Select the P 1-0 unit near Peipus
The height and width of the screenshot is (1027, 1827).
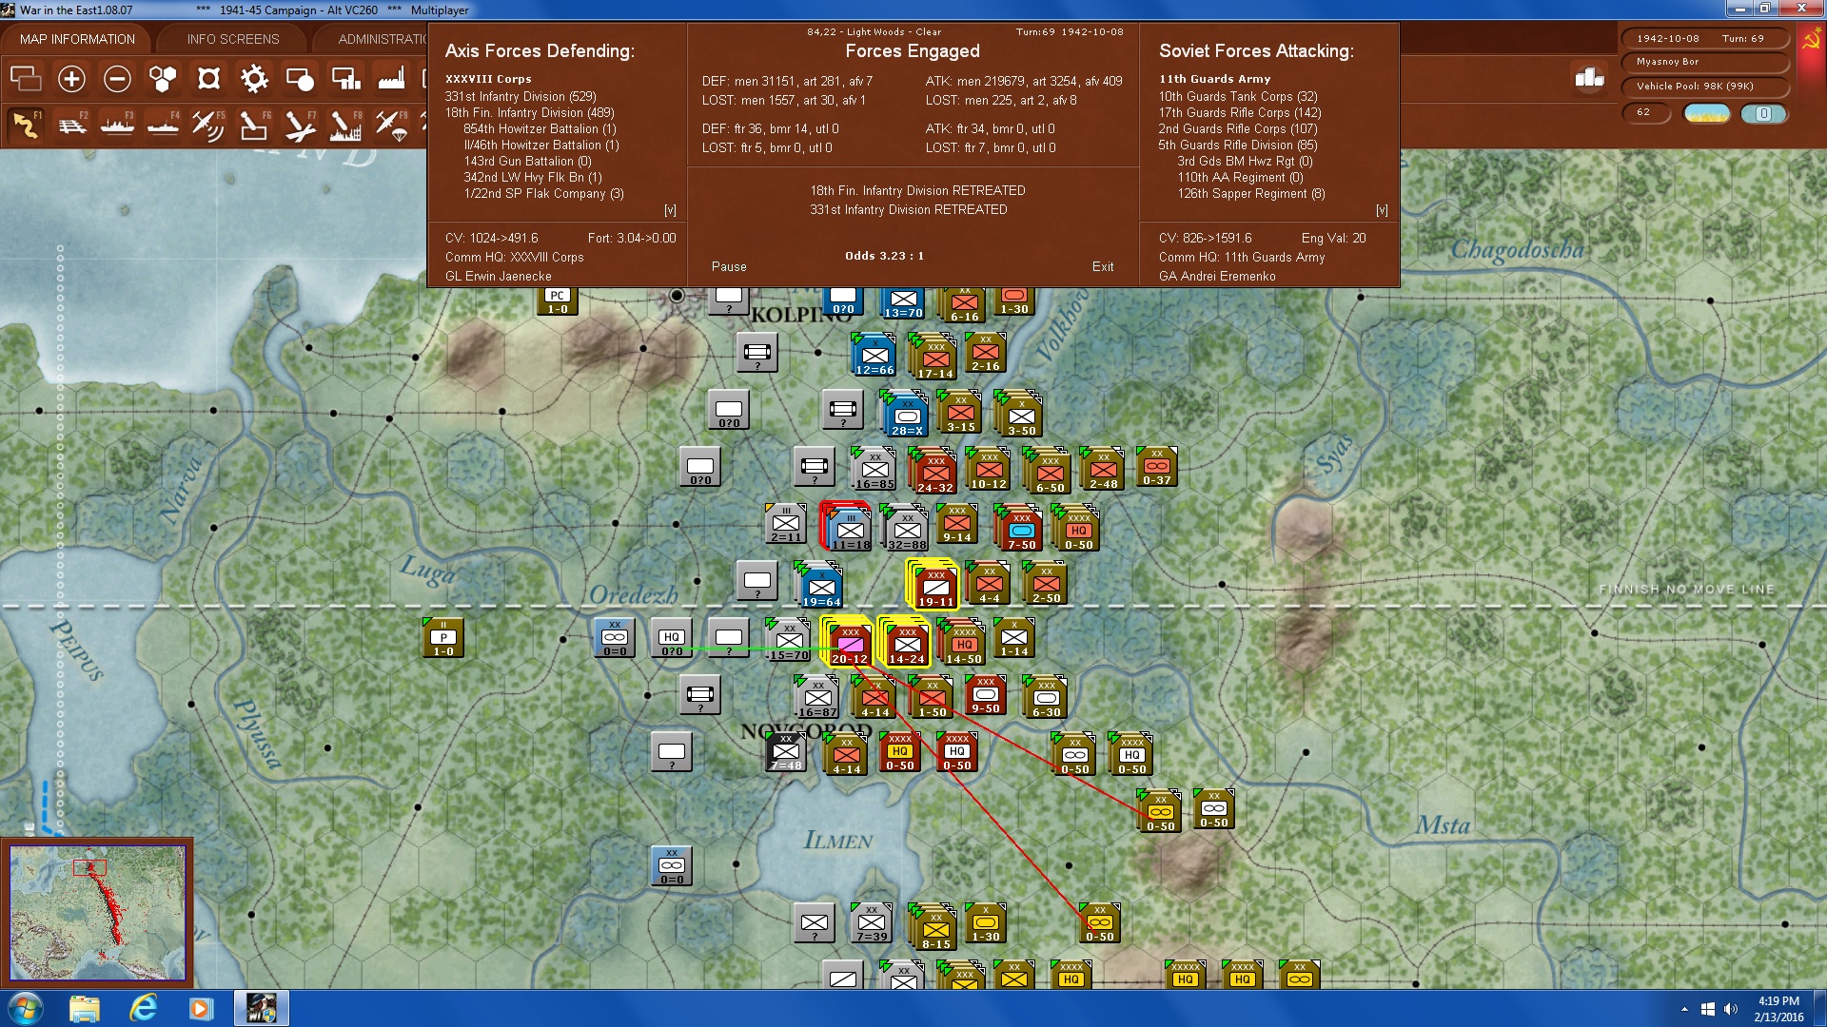pyautogui.click(x=443, y=638)
